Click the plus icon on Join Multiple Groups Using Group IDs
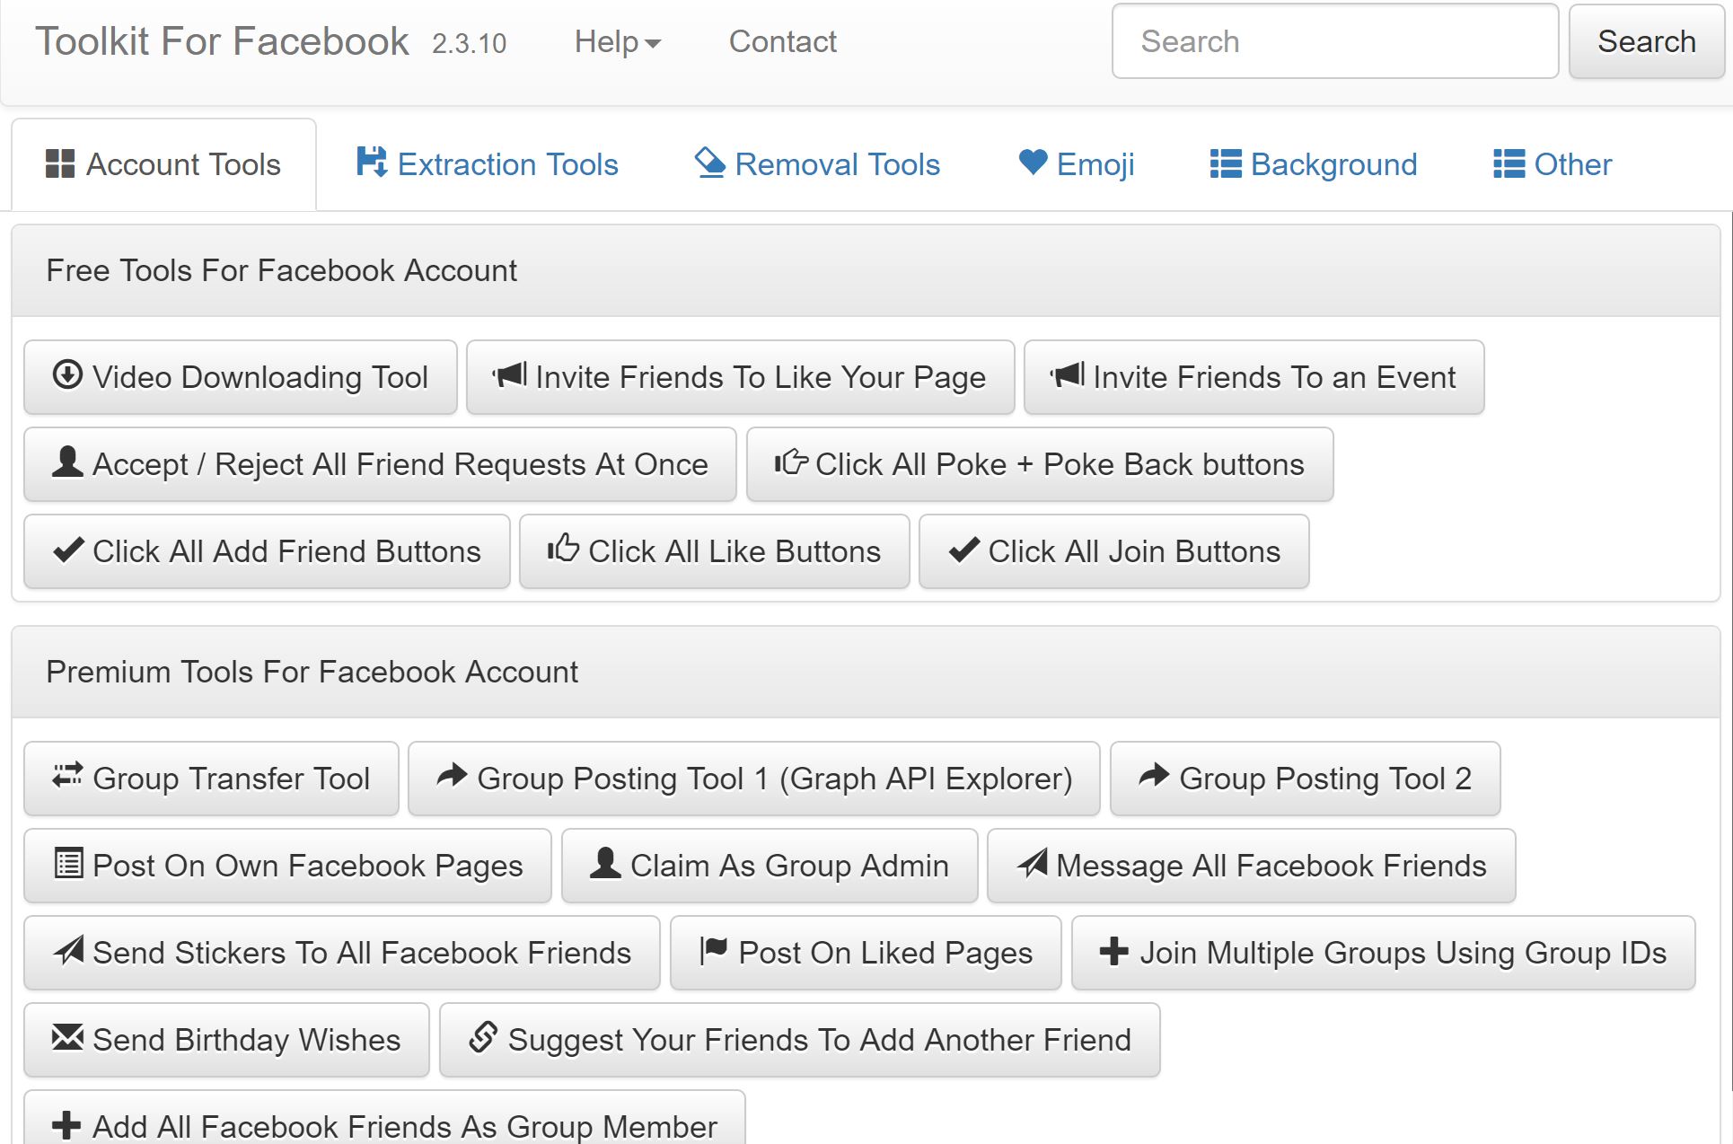Image resolution: width=1733 pixels, height=1144 pixels. click(x=1114, y=951)
